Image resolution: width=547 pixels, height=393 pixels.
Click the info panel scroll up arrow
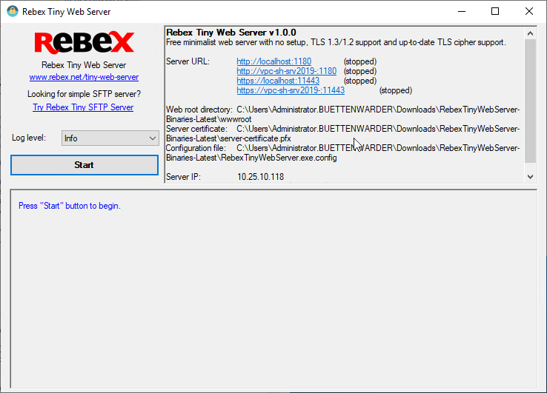pos(530,33)
